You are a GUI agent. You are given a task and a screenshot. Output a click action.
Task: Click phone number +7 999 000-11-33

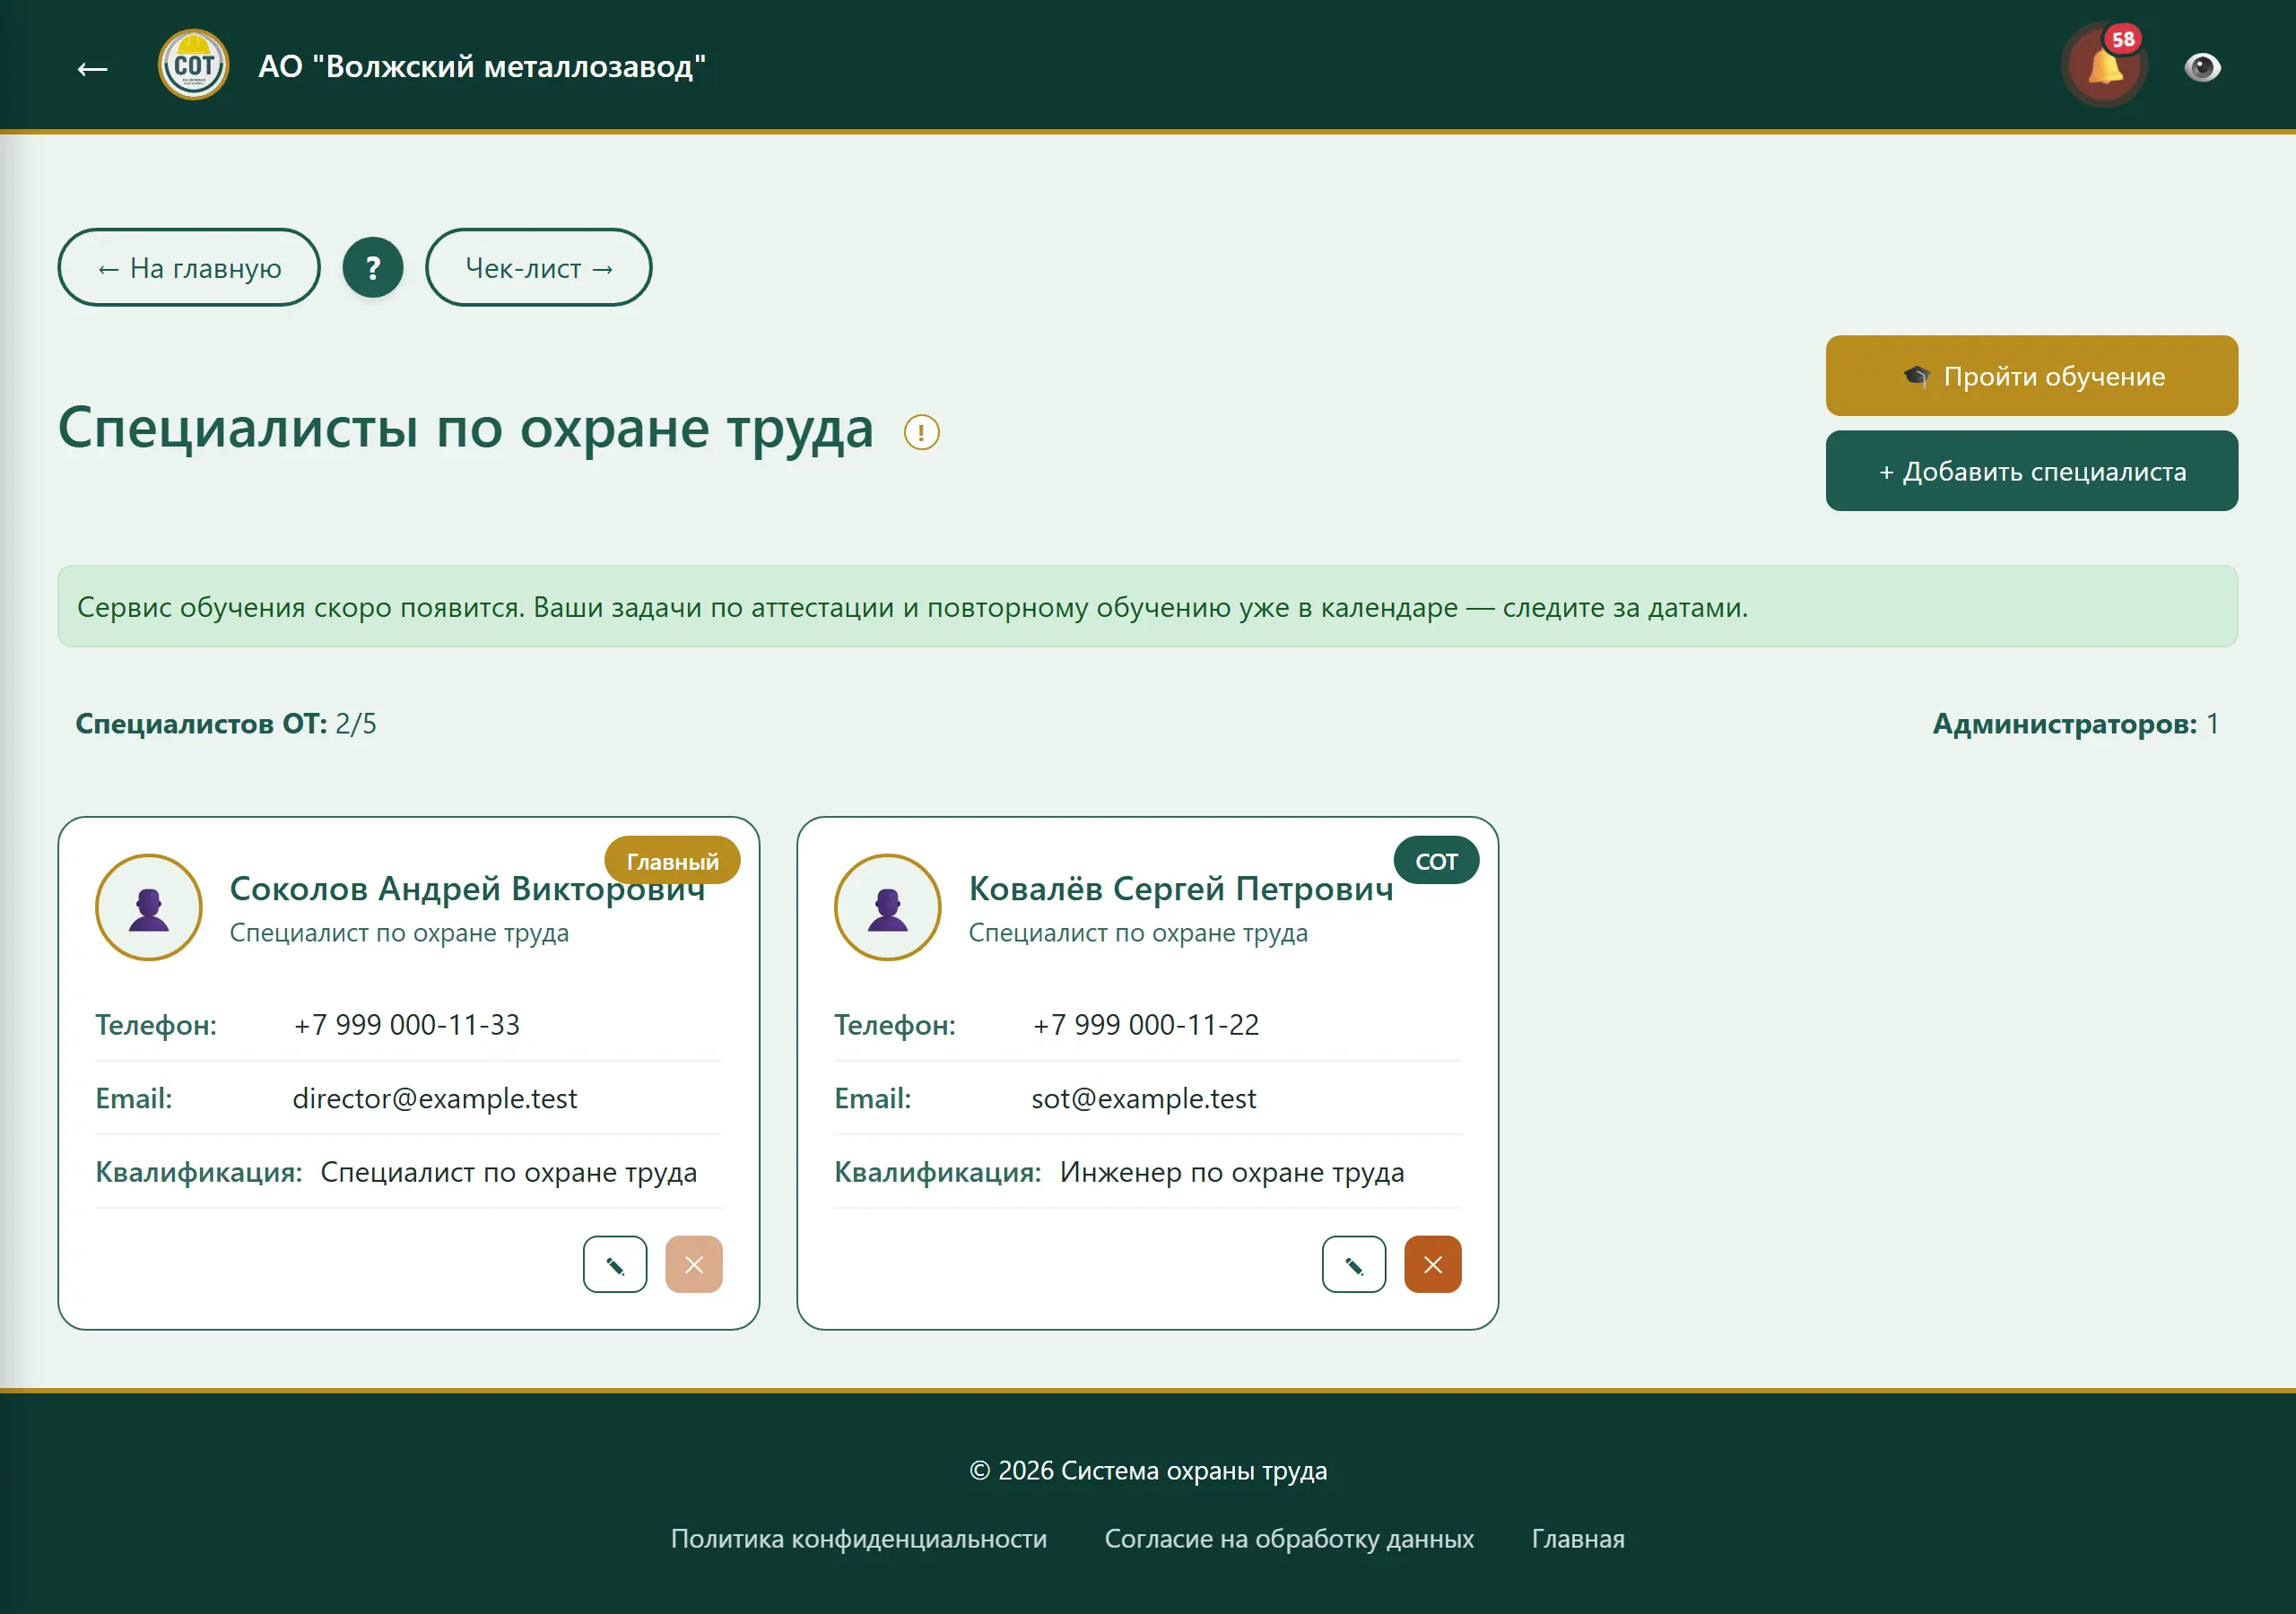point(407,1024)
